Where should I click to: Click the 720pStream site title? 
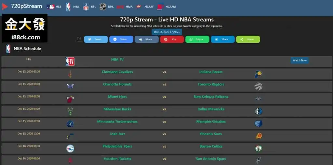click(x=27, y=6)
